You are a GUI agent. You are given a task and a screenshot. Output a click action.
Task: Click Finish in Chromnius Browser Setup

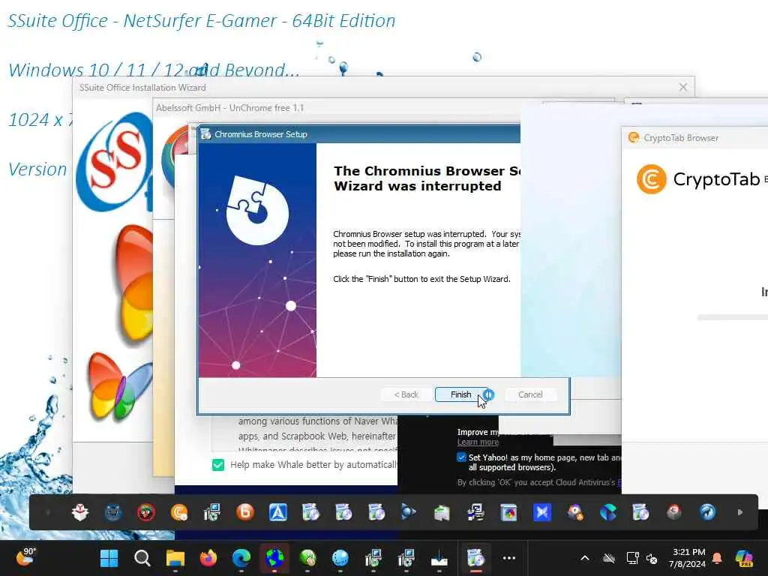pos(460,394)
